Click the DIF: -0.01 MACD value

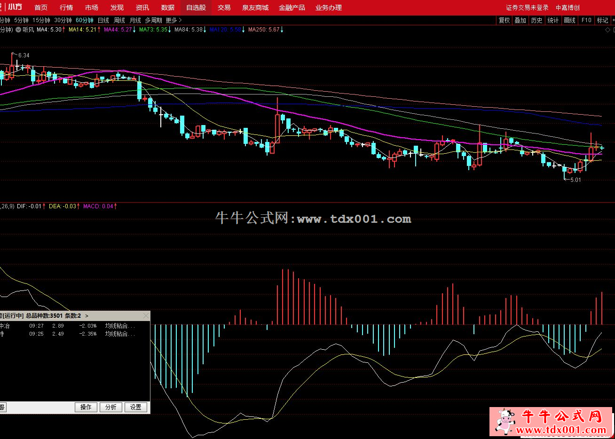(x=31, y=206)
